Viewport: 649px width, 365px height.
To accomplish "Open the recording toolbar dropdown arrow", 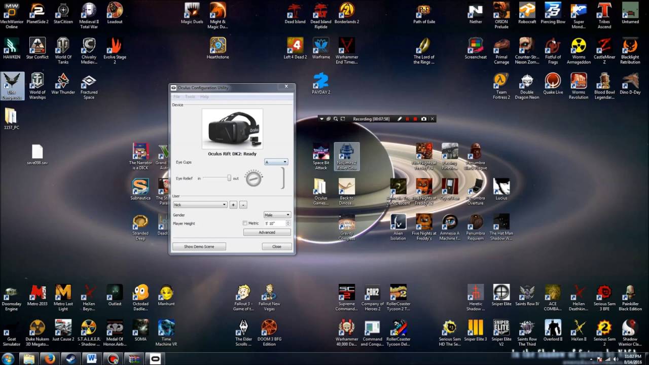I will (321, 119).
